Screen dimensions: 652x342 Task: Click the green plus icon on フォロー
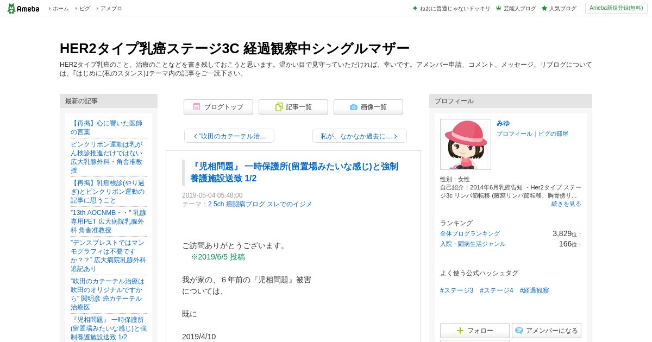click(460, 331)
